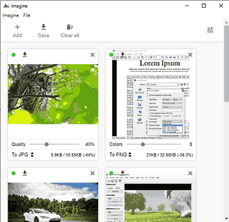Save the white car image via its download icon
The image size is (229, 222).
[25, 173]
